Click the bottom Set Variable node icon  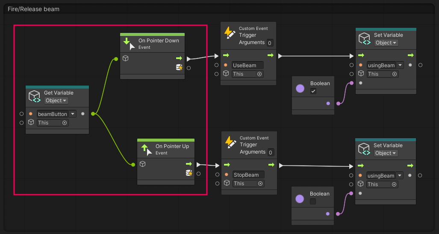[364, 149]
